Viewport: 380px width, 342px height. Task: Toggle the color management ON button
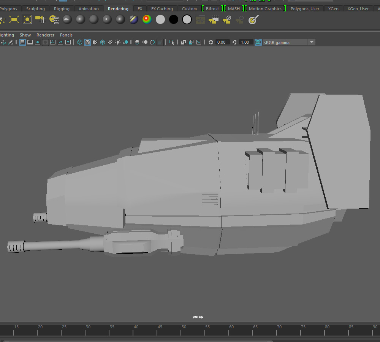(x=258, y=43)
